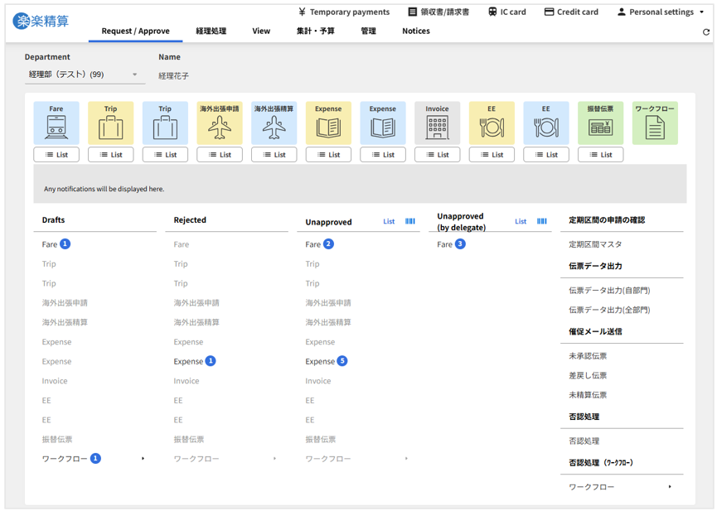The width and height of the screenshot is (717, 511).
Task: Open the rejected Expense item link
Action: coord(188,361)
